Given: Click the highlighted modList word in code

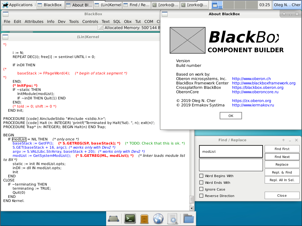Looking at the screenshot, I should pos(19,139).
